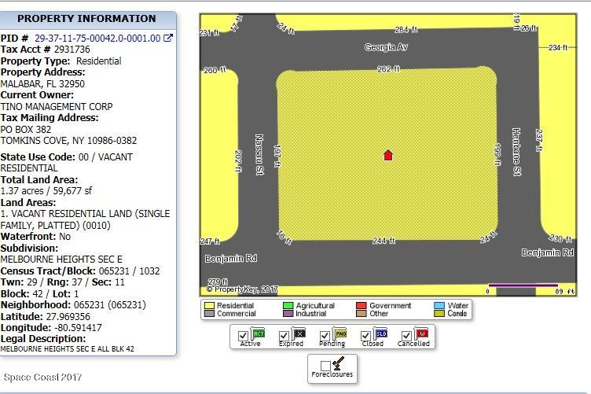Toggle the Pending listings checkbox
The height and width of the screenshot is (394, 591).
coord(325,336)
